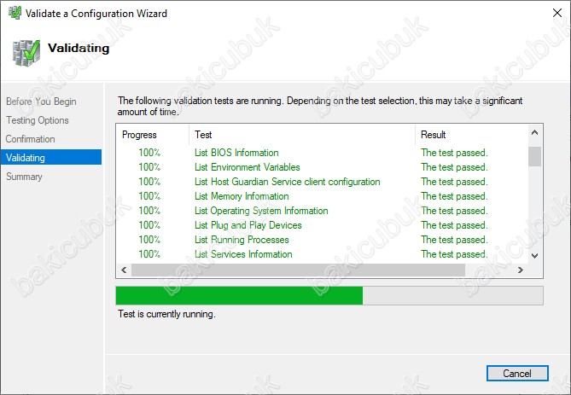571x395 pixels.
Task: Click test passed result for List Memory Information
Action: (454, 196)
